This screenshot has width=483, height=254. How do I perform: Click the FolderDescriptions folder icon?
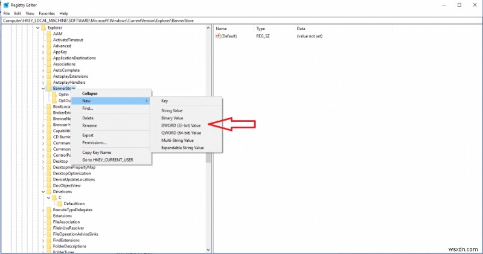(x=49, y=246)
